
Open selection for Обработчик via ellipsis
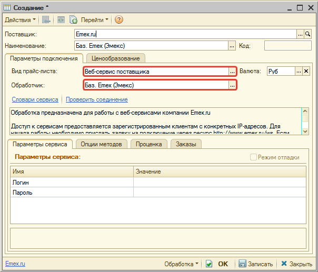pyautogui.click(x=232, y=85)
